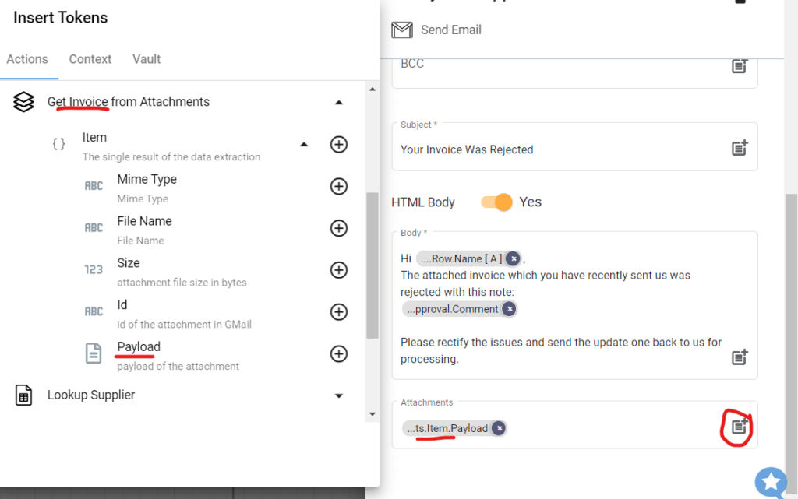Click the plus button next to Payload
This screenshot has width=798, height=499.
[339, 353]
